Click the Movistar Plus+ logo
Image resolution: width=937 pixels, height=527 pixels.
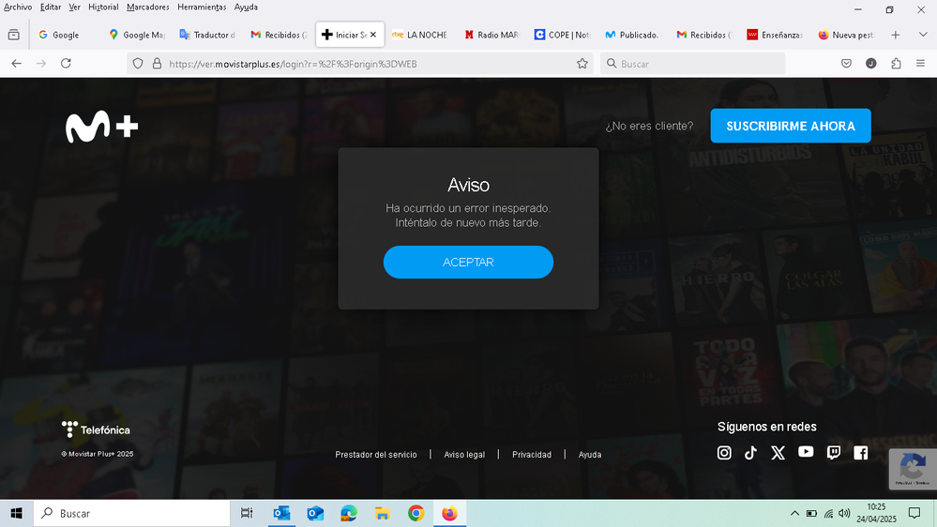[101, 127]
